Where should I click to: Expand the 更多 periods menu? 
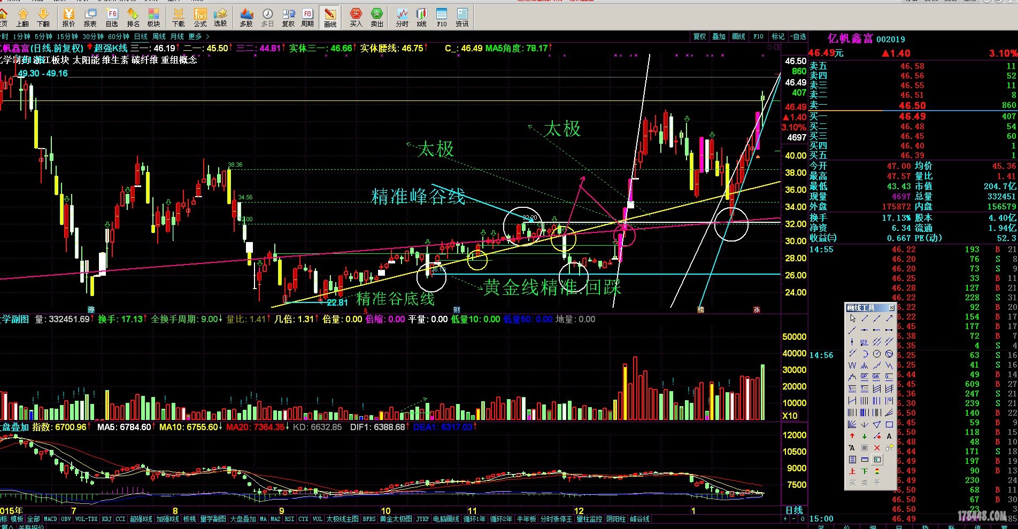(x=198, y=37)
